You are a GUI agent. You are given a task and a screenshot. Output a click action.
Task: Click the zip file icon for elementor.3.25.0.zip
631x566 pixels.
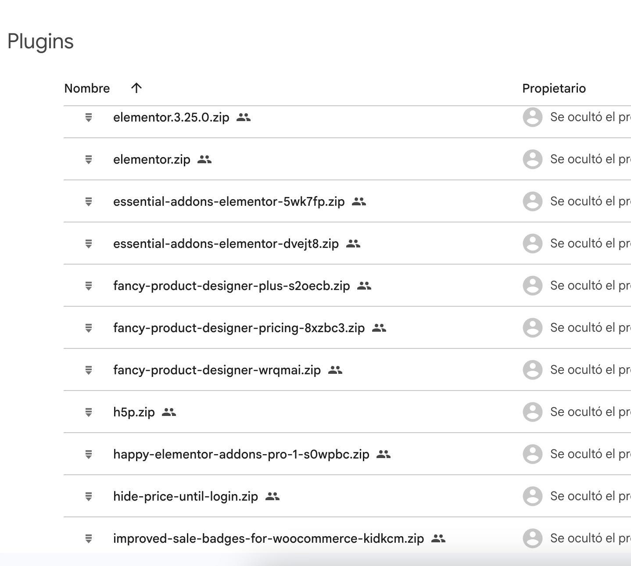89,118
